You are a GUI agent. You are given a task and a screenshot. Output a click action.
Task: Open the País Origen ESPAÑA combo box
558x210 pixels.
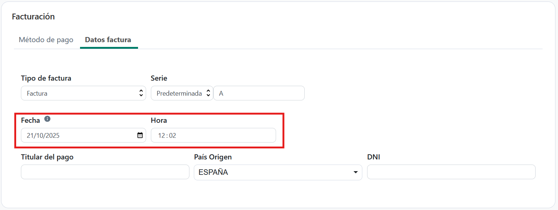pyautogui.click(x=272, y=172)
